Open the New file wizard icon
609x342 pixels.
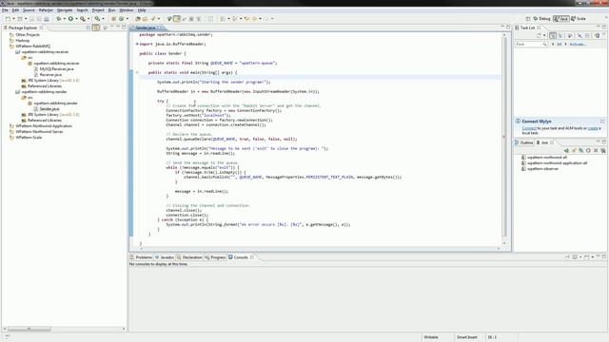pyautogui.click(x=8, y=19)
